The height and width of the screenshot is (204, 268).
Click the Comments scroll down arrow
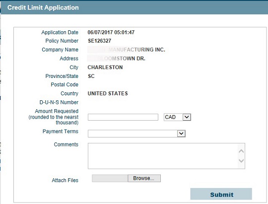pyautogui.click(x=241, y=161)
